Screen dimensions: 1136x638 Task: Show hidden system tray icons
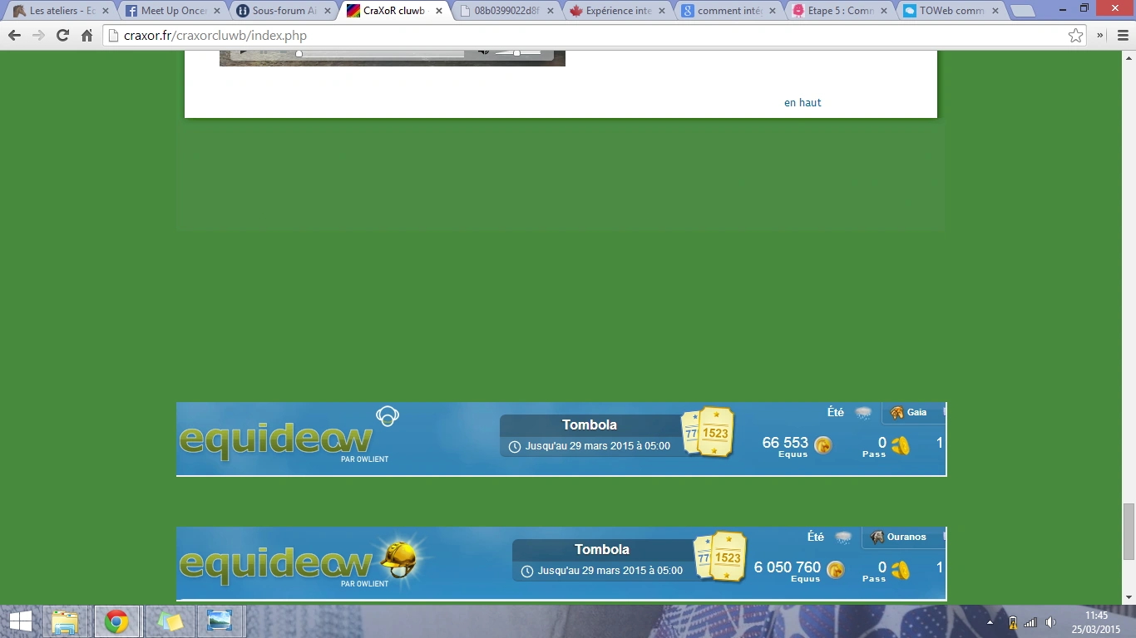click(990, 622)
